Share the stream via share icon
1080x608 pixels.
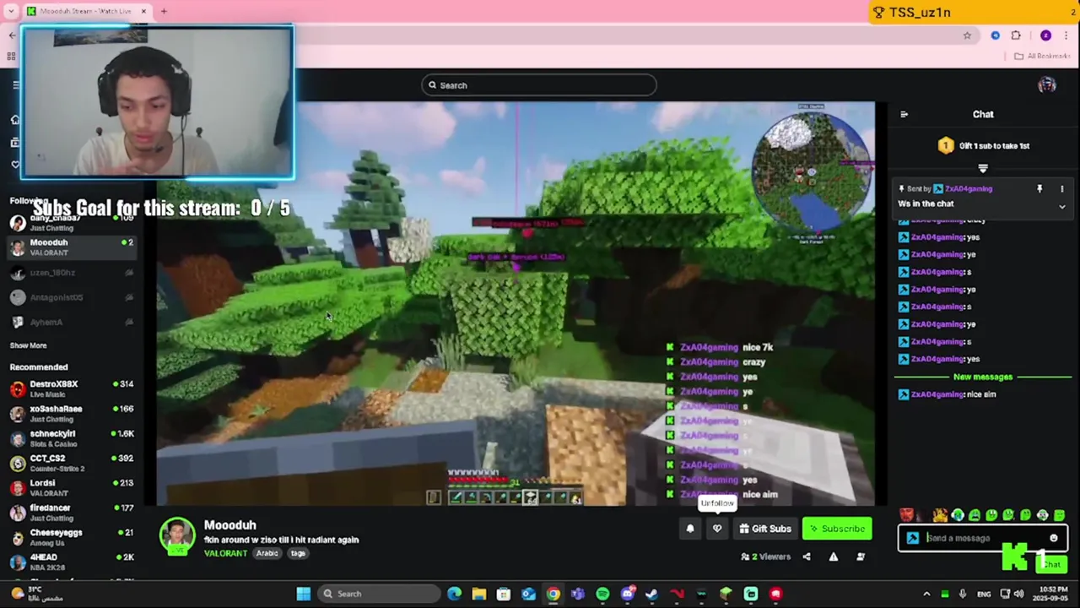coord(807,556)
